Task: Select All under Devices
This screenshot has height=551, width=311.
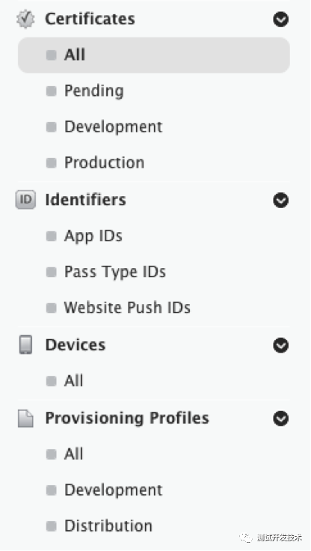Action: (x=74, y=381)
